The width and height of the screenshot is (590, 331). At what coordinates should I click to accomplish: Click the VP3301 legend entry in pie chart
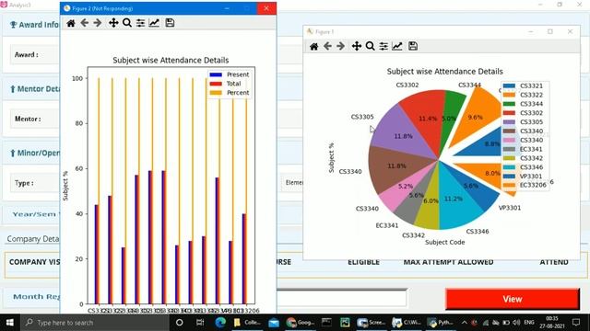pos(523,177)
